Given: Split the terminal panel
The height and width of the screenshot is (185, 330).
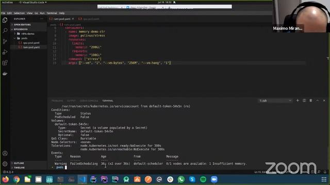Looking at the screenshot, I should (x=304, y=101).
